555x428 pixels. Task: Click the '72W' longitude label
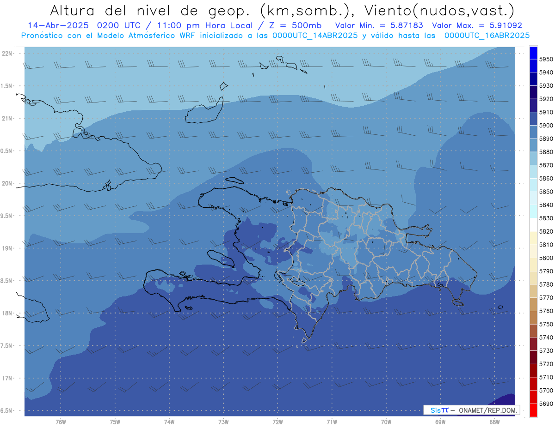(277, 422)
